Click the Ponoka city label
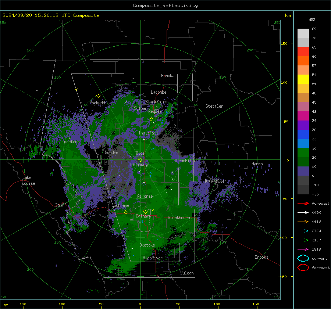 coord(168,76)
